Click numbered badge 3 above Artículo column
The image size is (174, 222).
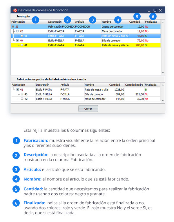click(x=92, y=20)
